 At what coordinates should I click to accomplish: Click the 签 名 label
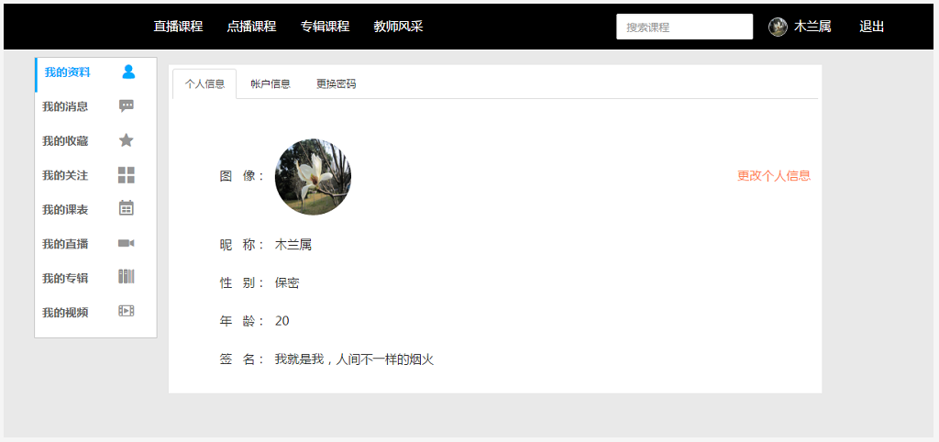click(x=241, y=359)
